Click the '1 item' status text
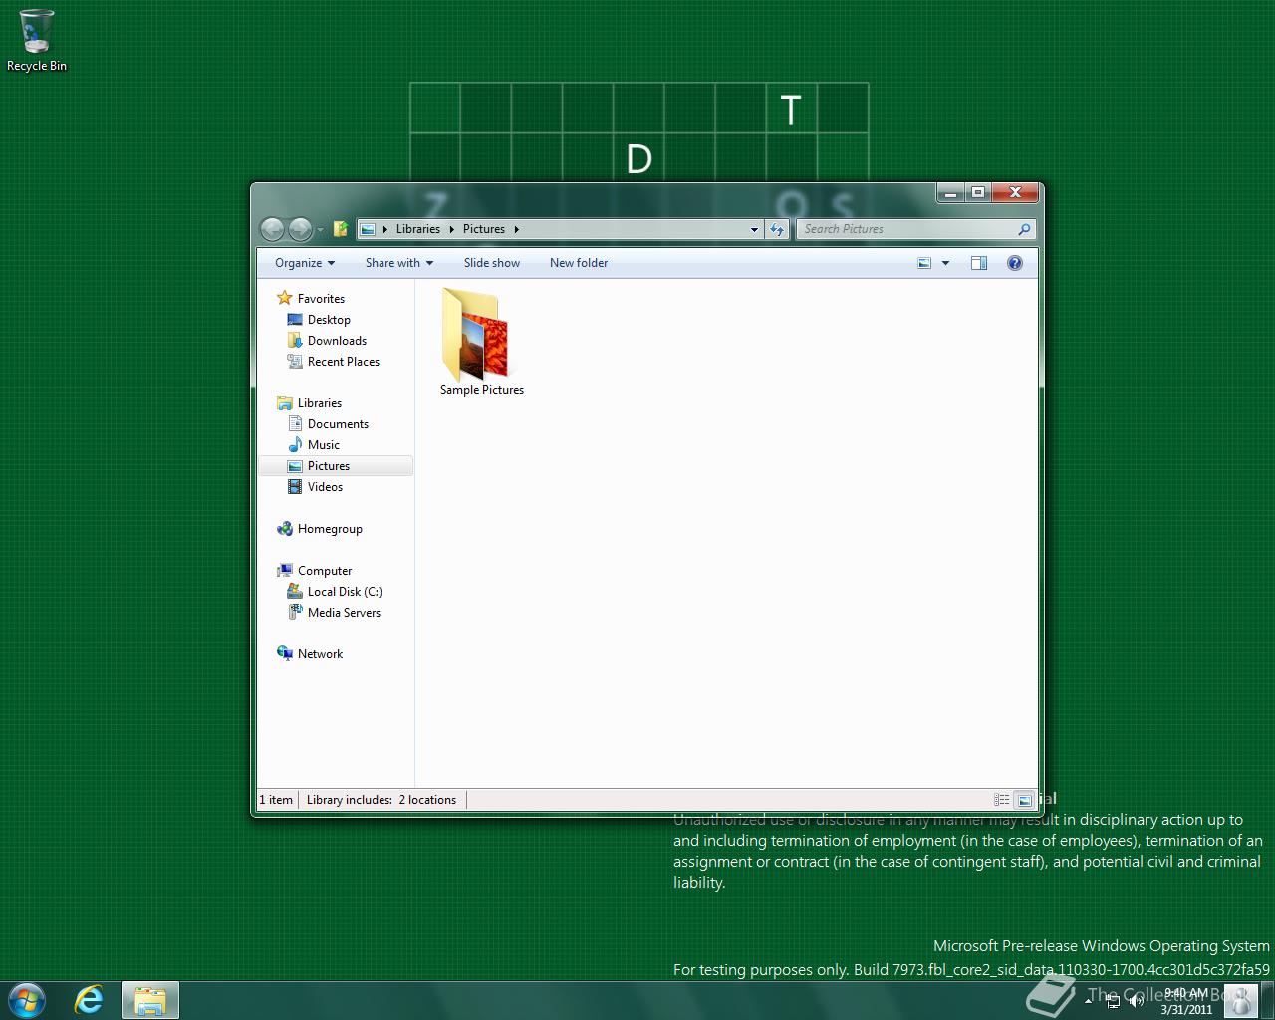1275x1020 pixels. point(276,800)
